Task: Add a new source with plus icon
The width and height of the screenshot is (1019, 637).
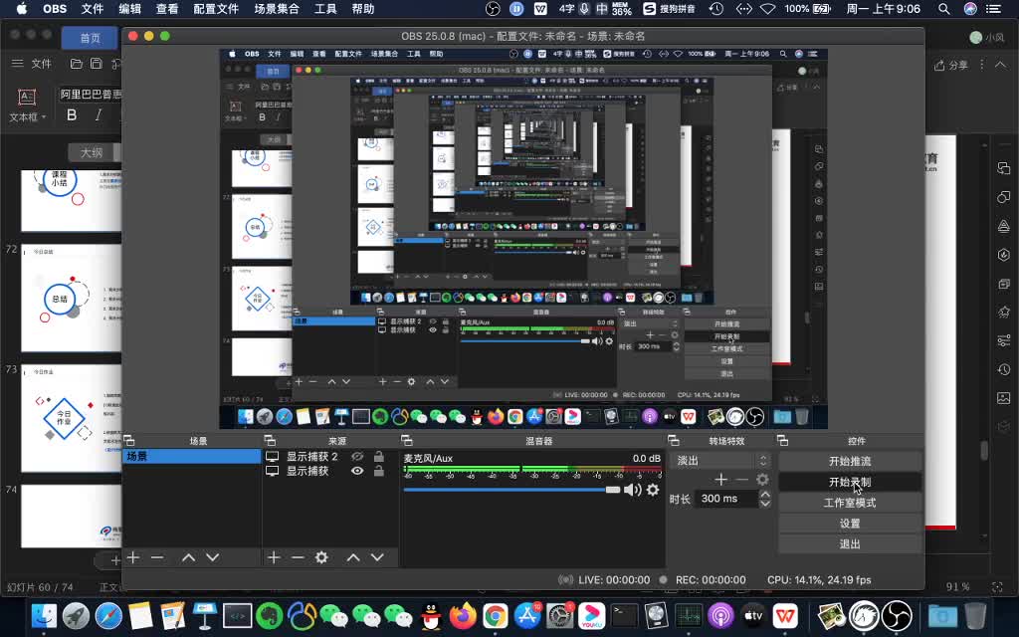Action: (274, 558)
